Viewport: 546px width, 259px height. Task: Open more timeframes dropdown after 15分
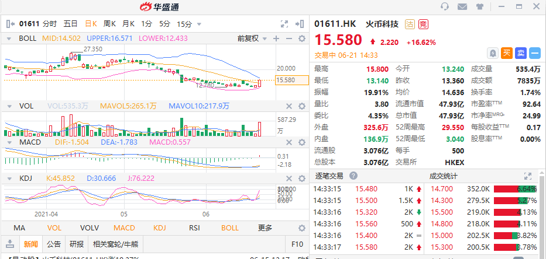(199, 24)
